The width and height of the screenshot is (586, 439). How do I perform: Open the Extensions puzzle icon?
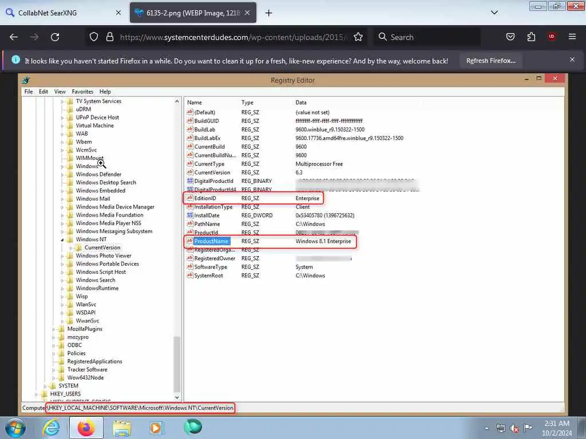pyautogui.click(x=531, y=37)
